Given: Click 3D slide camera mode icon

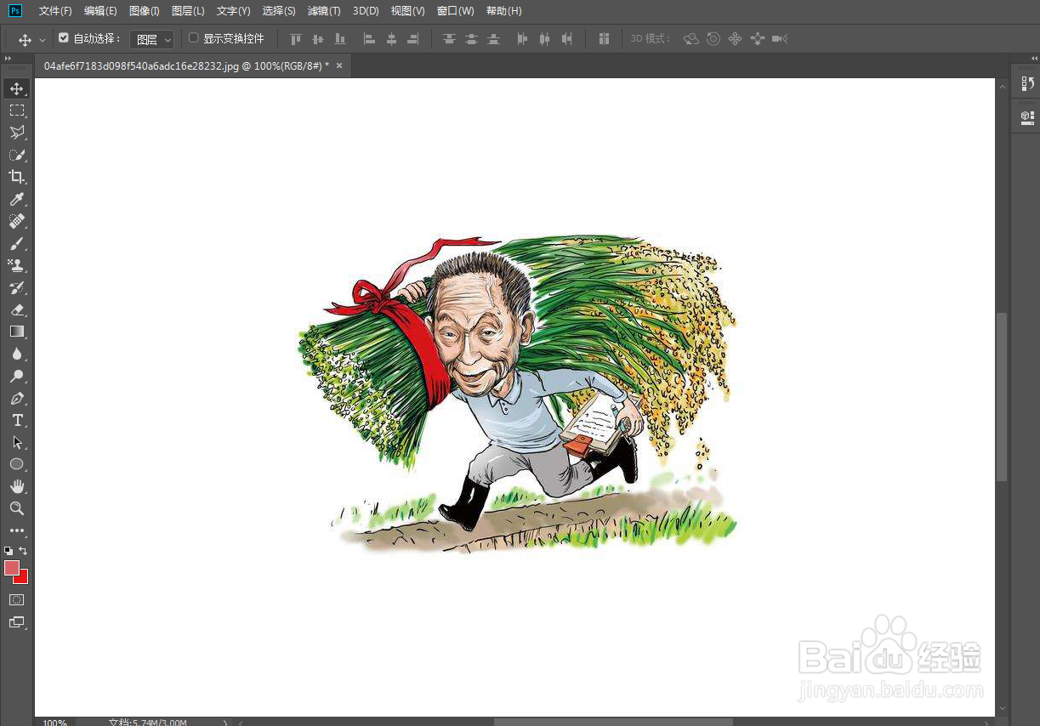Looking at the screenshot, I should (x=758, y=39).
